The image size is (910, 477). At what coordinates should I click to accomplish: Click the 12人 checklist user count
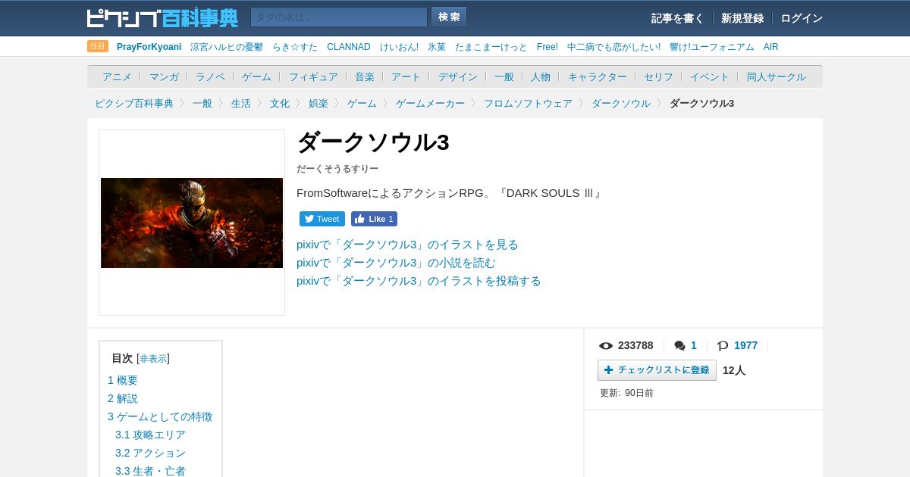[x=734, y=370]
